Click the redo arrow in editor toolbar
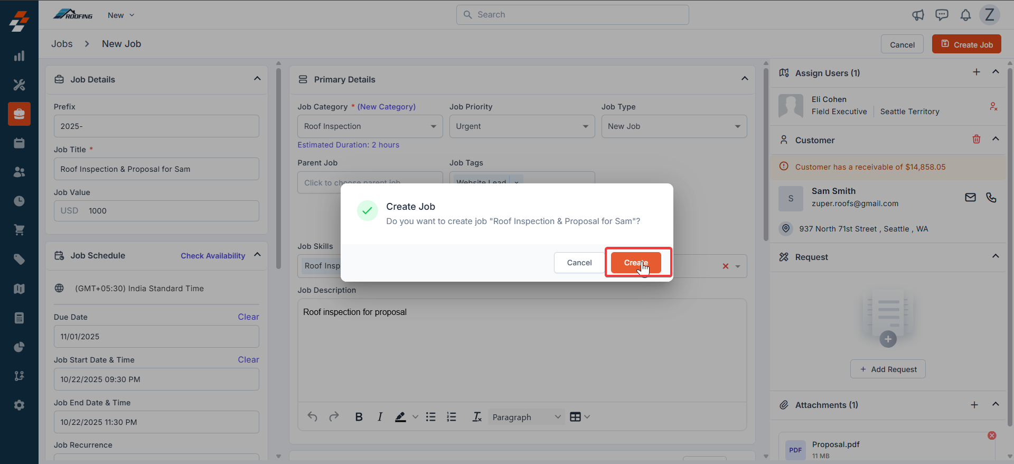The width and height of the screenshot is (1014, 464). pyautogui.click(x=334, y=417)
